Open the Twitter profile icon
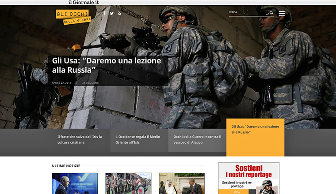Viewport: 336px width, 194px height. point(112,13)
